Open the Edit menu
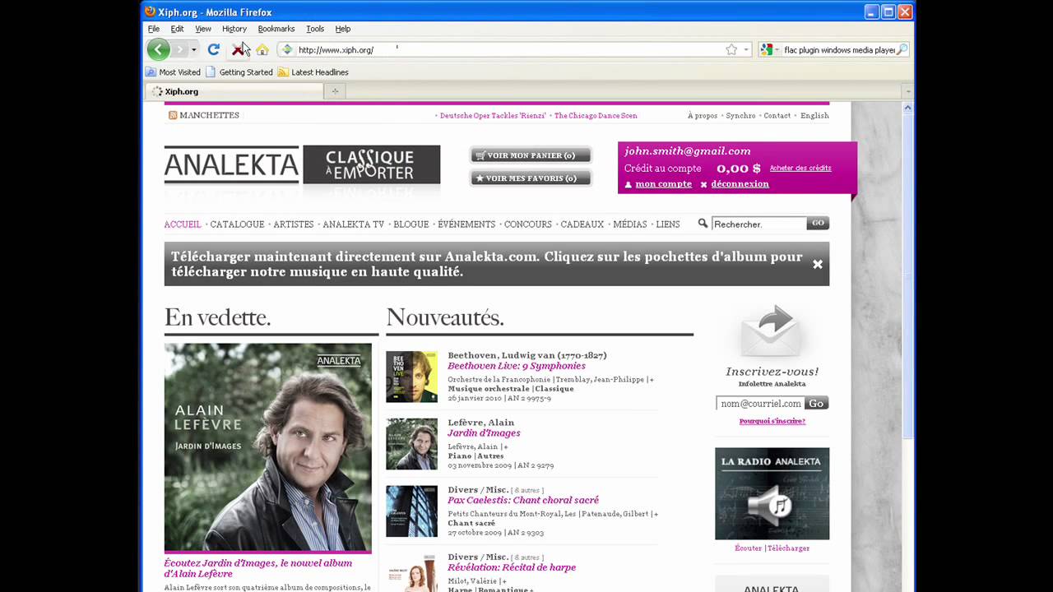The image size is (1053, 592). pos(177,29)
